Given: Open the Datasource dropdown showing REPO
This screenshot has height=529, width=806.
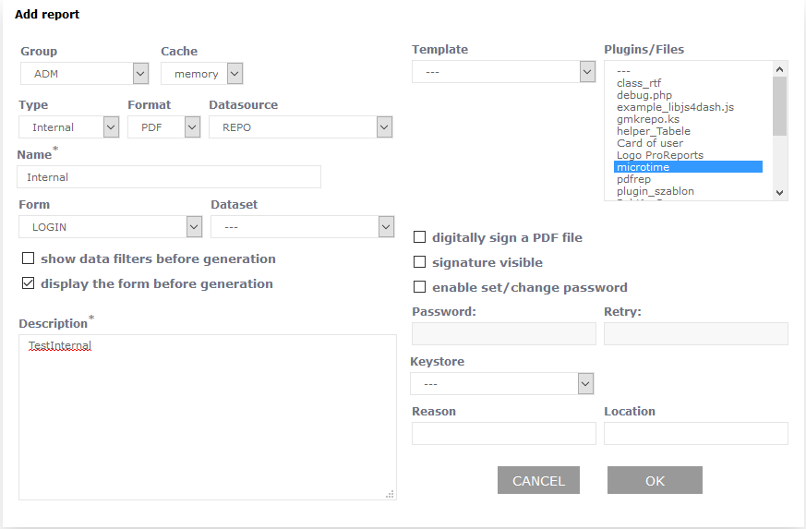Looking at the screenshot, I should [x=301, y=127].
